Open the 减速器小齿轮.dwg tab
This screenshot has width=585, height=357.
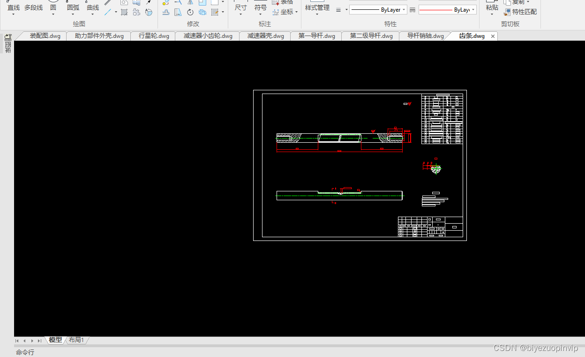208,36
